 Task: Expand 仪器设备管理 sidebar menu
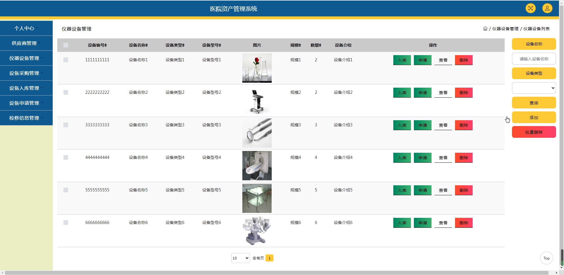26,58
